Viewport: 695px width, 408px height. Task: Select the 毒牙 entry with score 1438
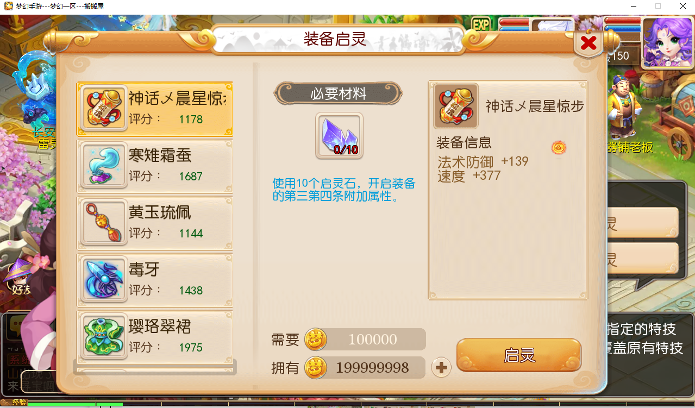pos(155,280)
